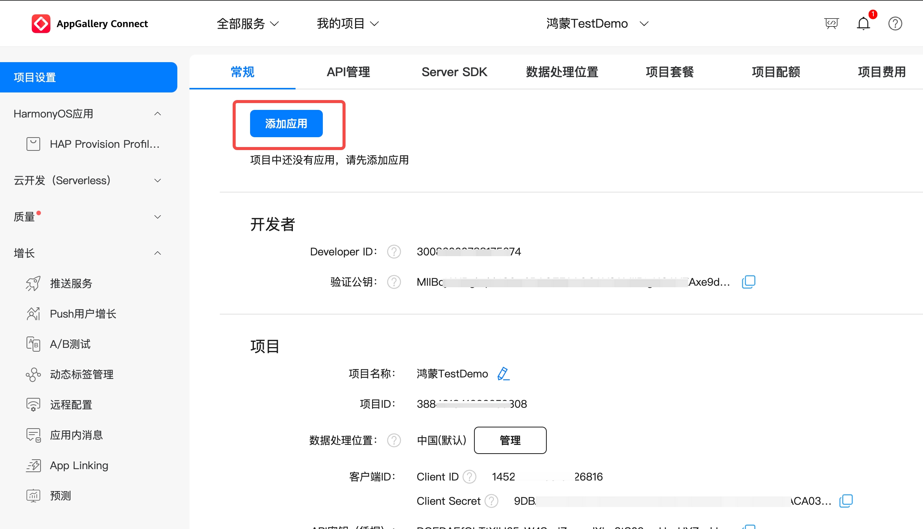Click the A/B测试 icon
The height and width of the screenshot is (529, 923).
pyautogui.click(x=33, y=344)
